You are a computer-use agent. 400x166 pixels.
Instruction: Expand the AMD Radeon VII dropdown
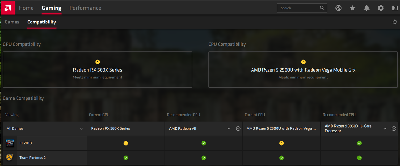pos(229,128)
